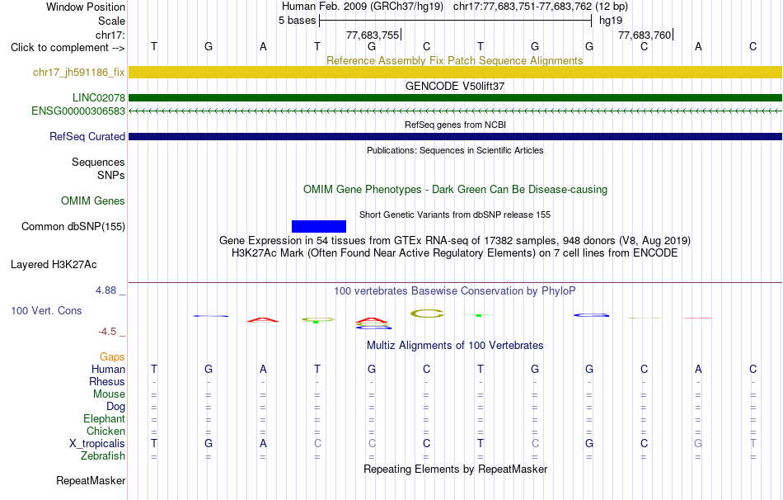Select the Rhesus alignment row label
The image size is (783, 500).
point(107,381)
